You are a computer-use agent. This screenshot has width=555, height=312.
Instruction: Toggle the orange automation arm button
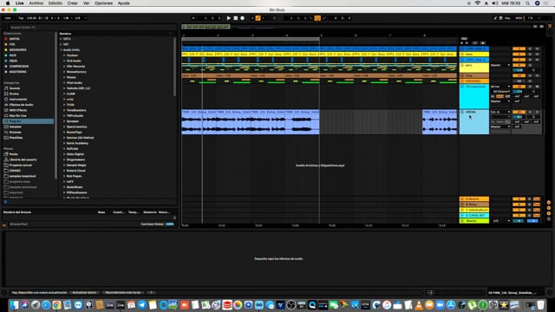tap(258, 18)
